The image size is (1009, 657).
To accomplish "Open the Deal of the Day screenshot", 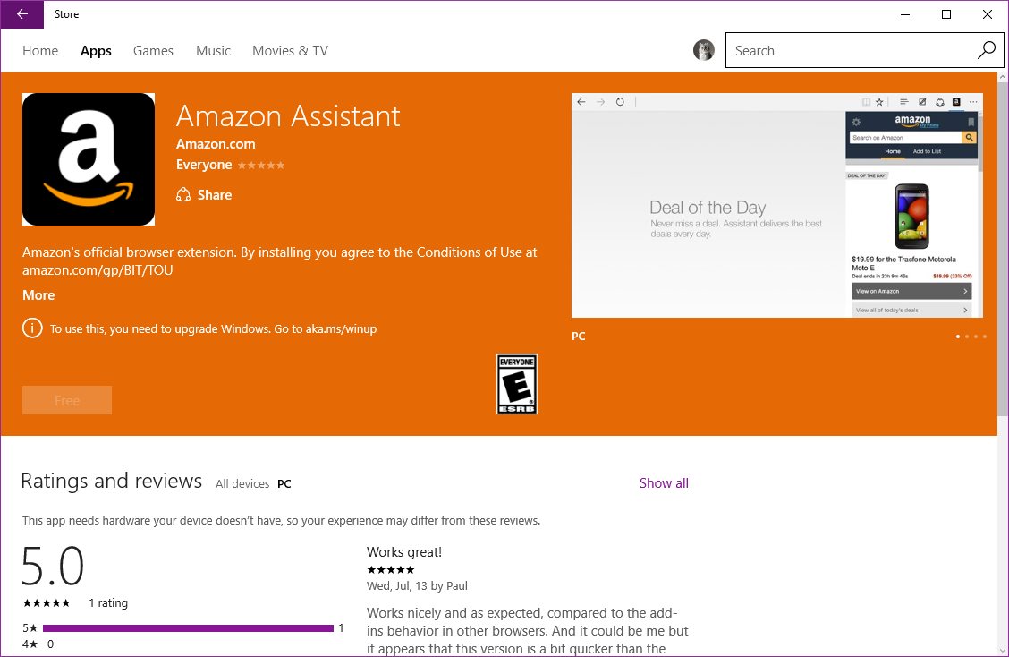I will click(776, 205).
